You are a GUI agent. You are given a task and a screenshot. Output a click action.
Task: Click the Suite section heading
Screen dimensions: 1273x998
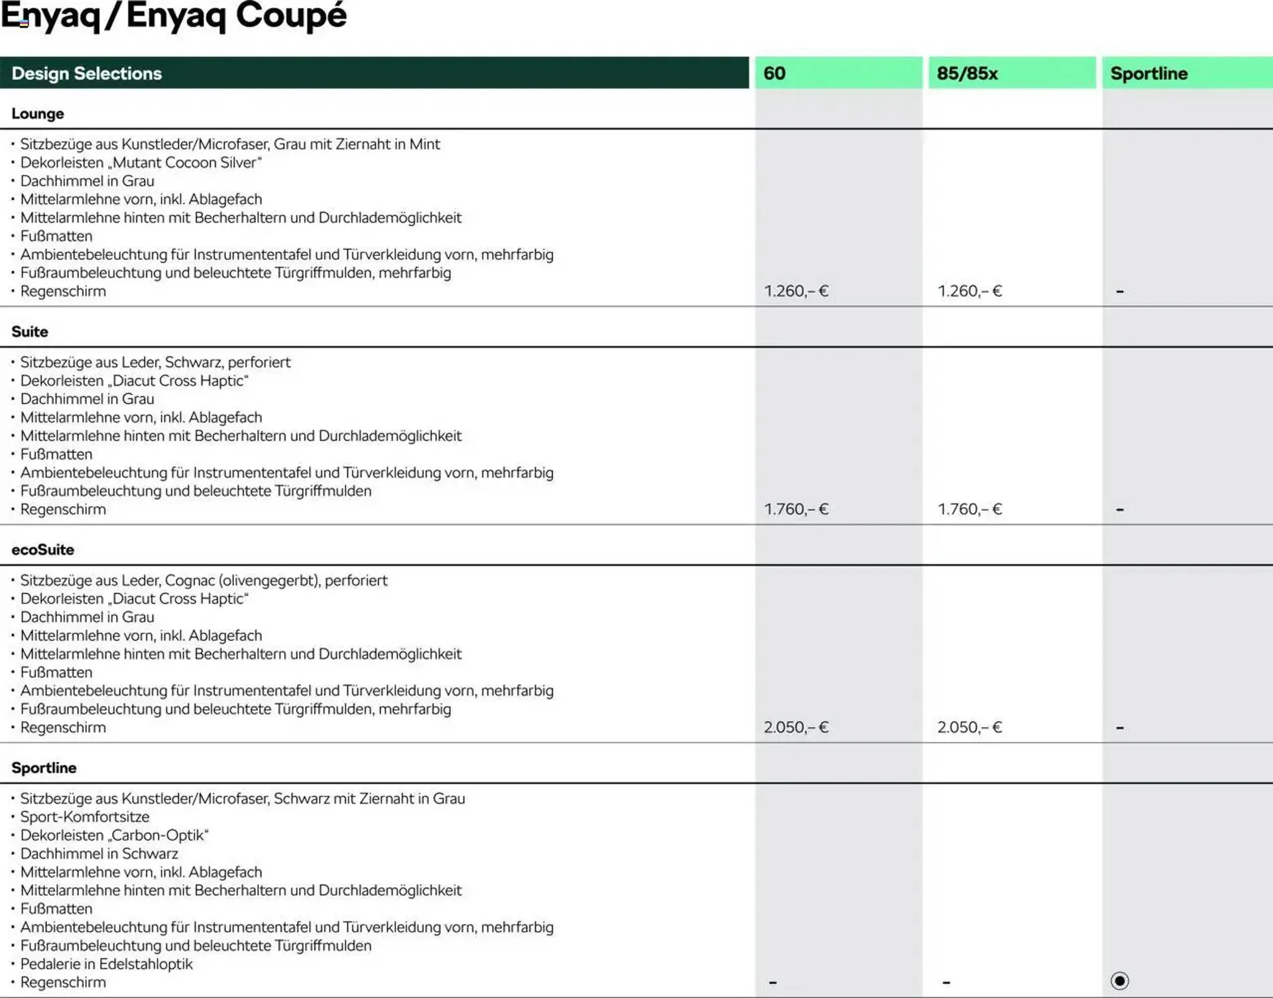[30, 332]
